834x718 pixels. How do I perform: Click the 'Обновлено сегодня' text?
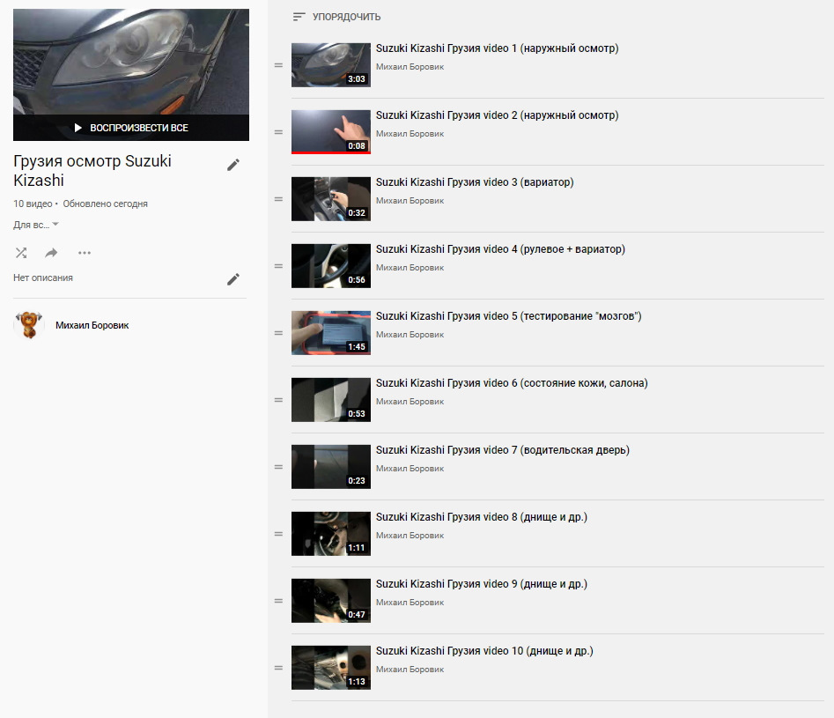point(106,204)
